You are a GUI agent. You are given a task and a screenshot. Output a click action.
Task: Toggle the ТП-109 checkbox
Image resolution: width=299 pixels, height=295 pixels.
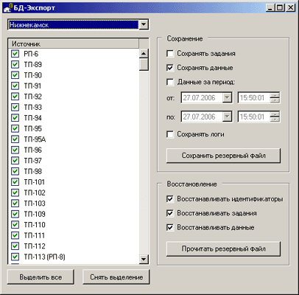pyautogui.click(x=15, y=214)
